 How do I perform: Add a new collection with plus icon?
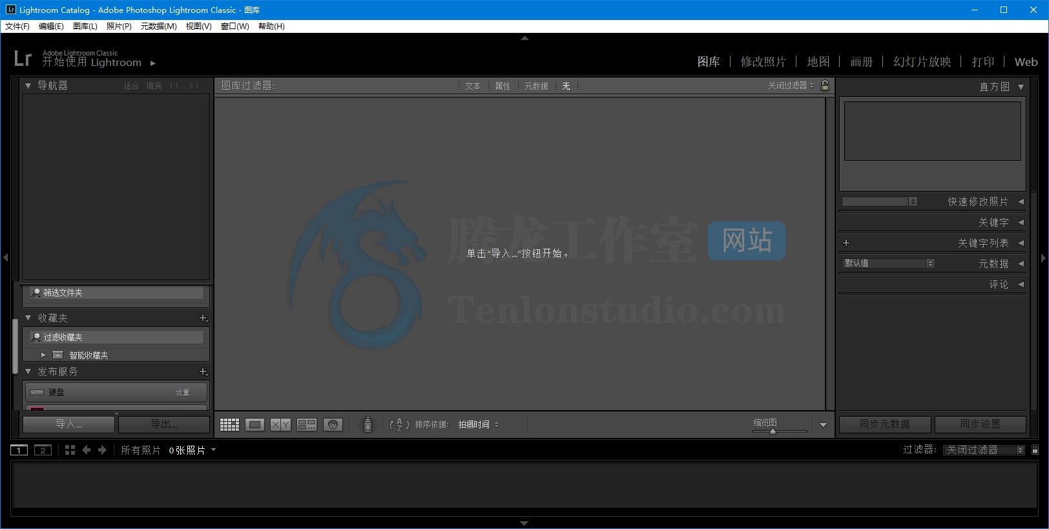point(203,318)
